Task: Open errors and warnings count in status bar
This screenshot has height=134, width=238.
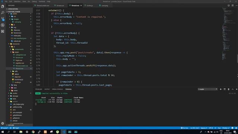Action: coord(16,128)
